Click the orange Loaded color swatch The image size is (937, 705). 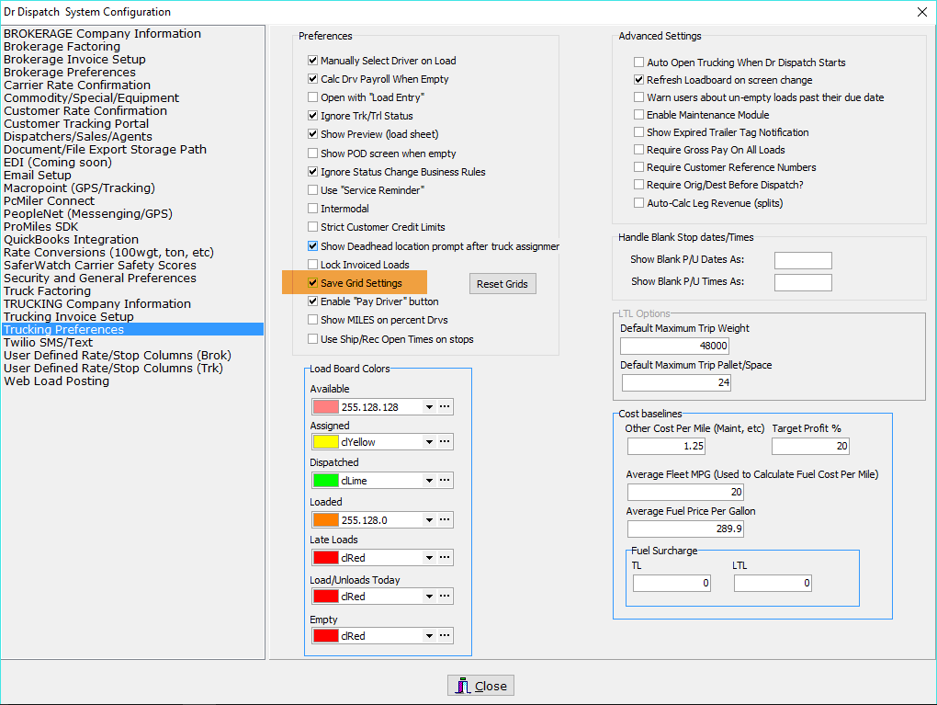[326, 519]
